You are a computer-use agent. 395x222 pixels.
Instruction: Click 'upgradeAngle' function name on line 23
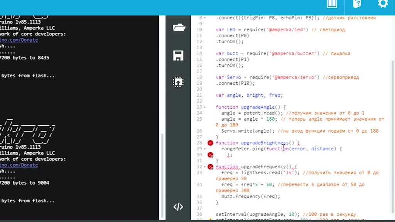258,107
